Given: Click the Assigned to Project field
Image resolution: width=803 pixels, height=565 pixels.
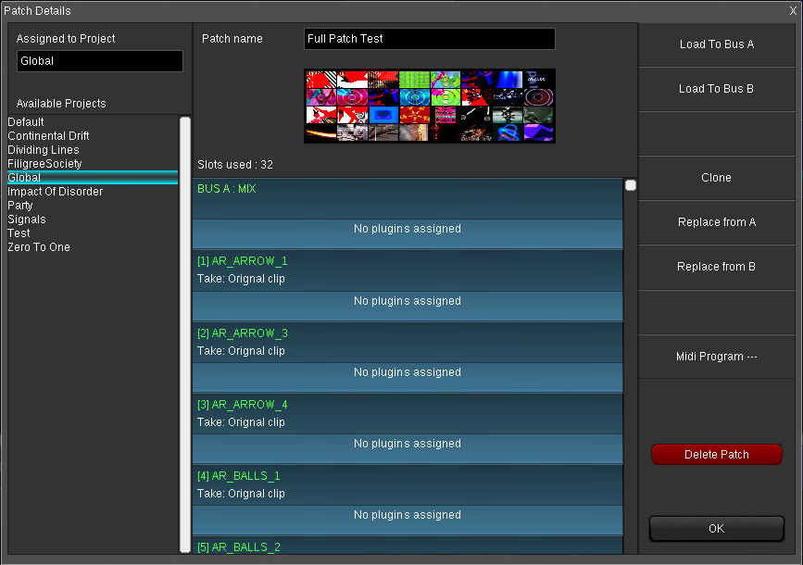Looking at the screenshot, I should [x=100, y=61].
